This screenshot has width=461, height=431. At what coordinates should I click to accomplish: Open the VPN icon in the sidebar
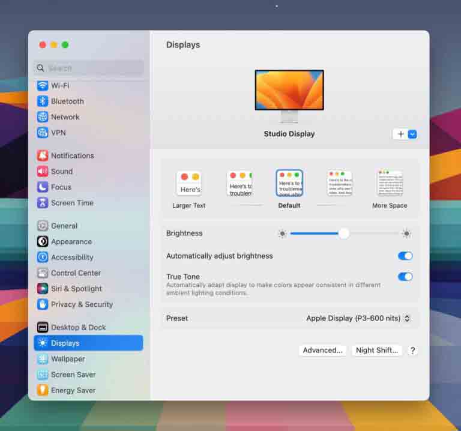tap(43, 133)
